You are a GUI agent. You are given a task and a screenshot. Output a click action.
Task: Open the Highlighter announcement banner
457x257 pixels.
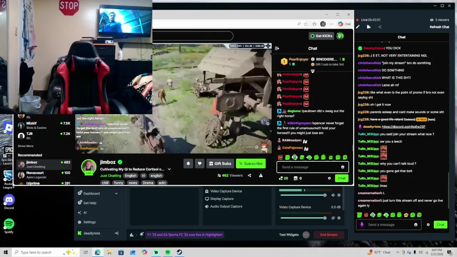coord(185,235)
